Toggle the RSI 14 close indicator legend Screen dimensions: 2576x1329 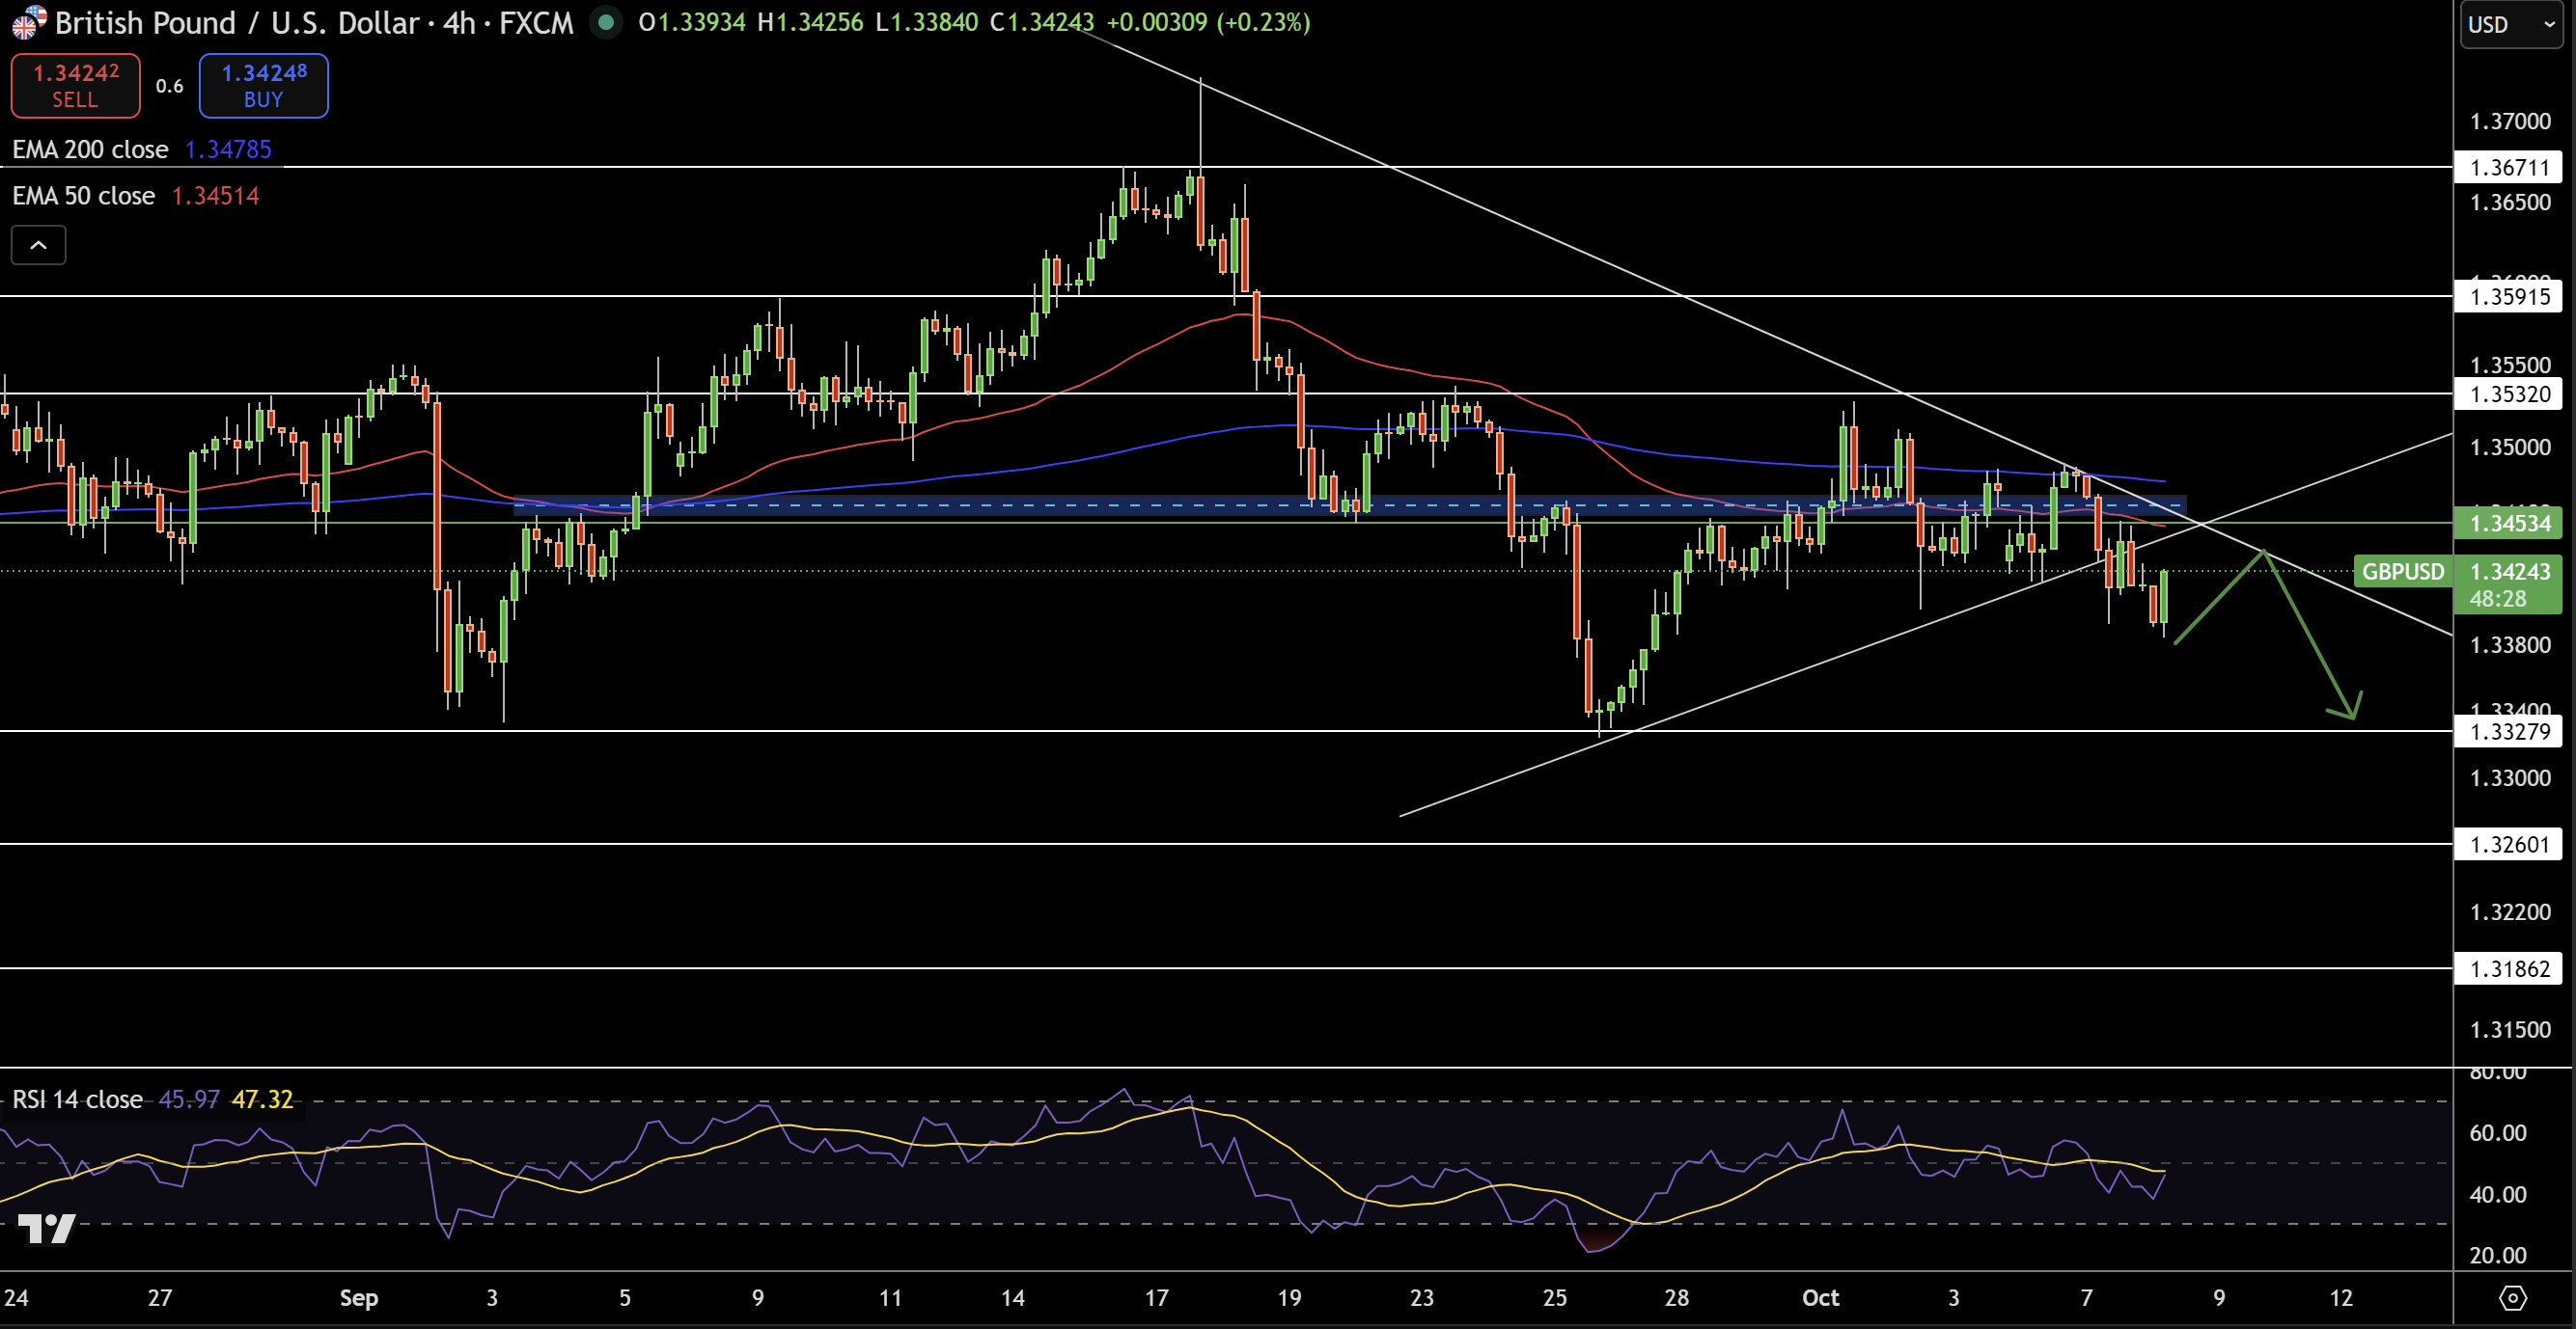pos(78,1099)
